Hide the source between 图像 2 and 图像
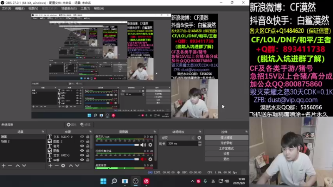Image resolution: width=333 pixels, height=187 pixels. pos(82,146)
